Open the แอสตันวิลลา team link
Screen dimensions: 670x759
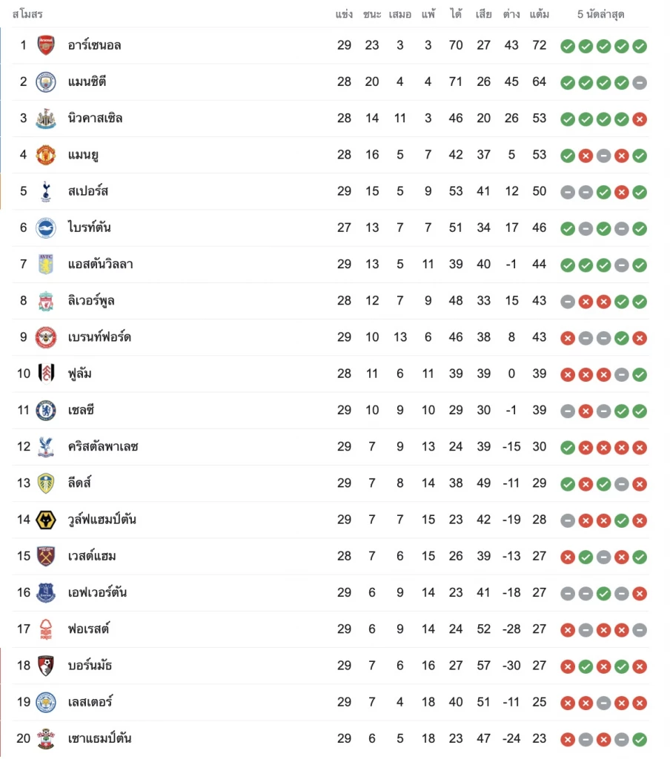click(x=101, y=265)
